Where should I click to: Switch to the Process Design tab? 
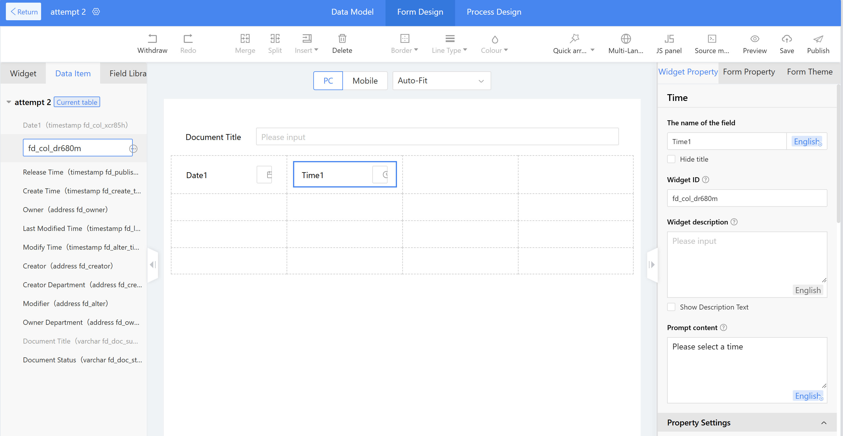494,12
